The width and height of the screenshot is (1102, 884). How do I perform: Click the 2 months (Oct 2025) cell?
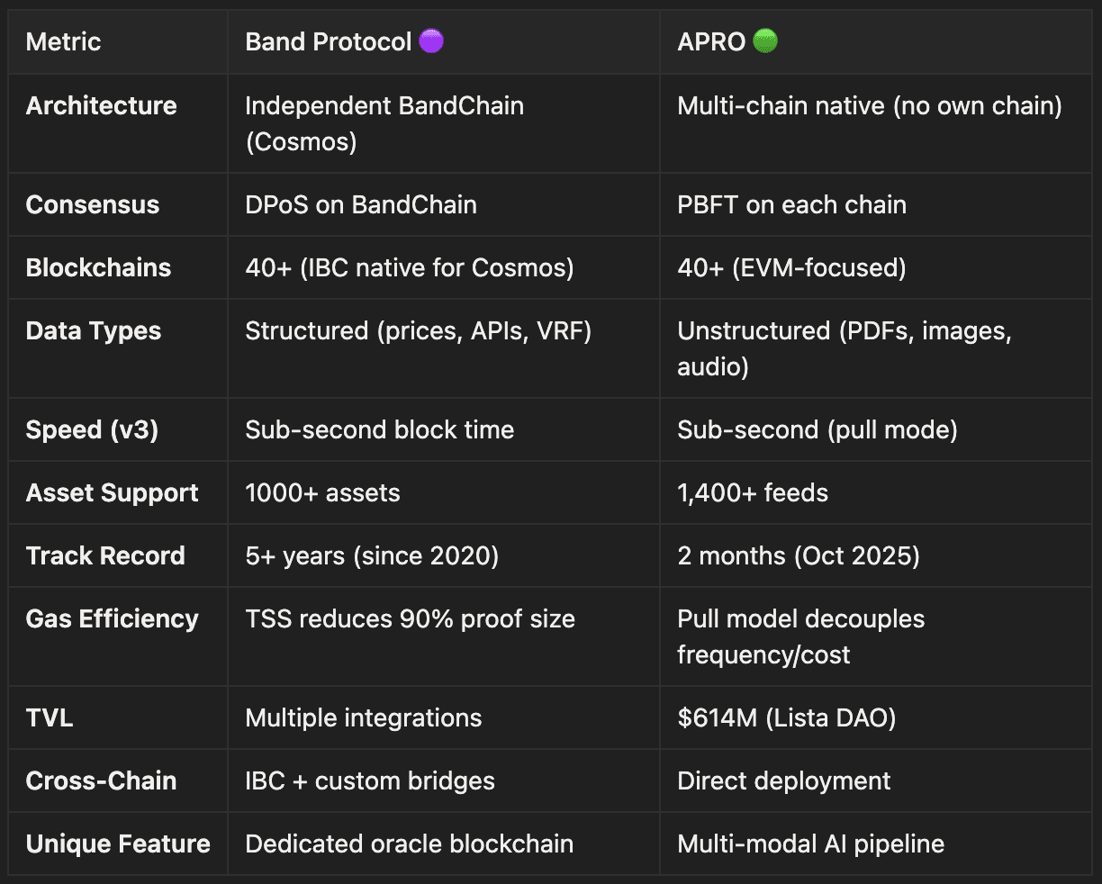click(798, 556)
